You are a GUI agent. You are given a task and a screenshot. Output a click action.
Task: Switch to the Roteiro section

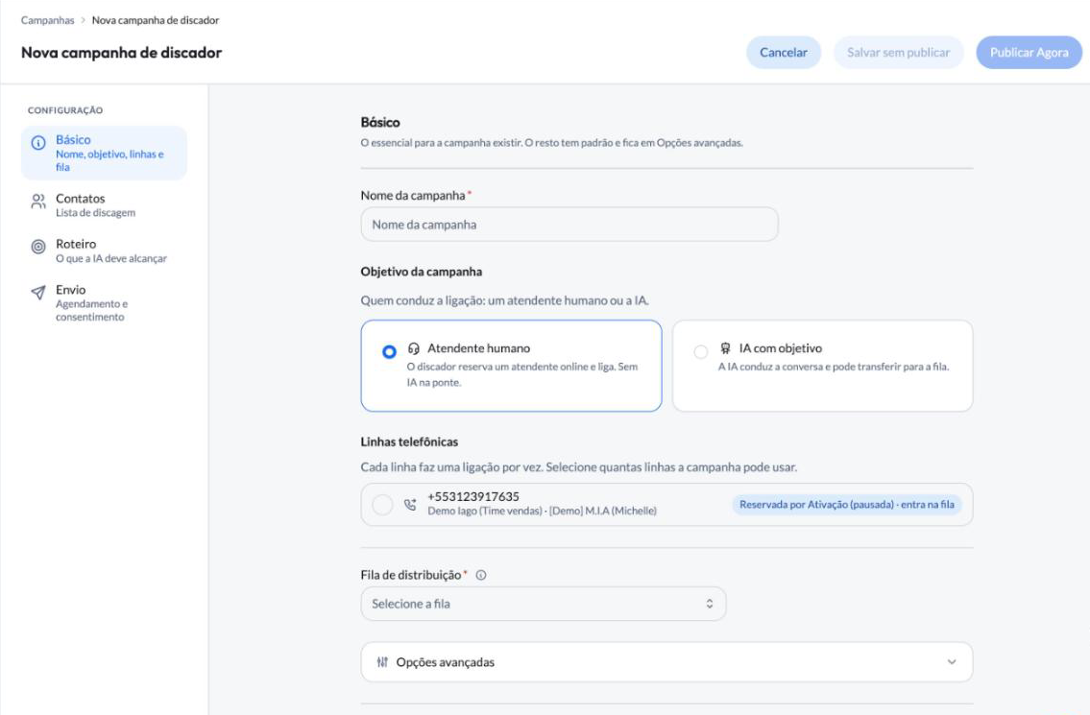pos(105,250)
